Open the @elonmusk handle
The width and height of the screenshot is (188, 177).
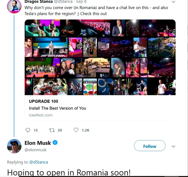click(x=36, y=150)
